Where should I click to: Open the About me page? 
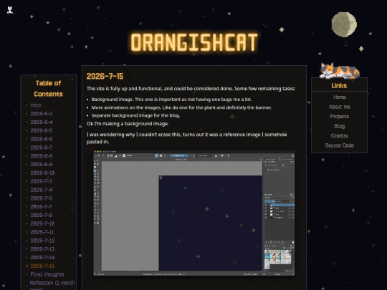point(340,107)
